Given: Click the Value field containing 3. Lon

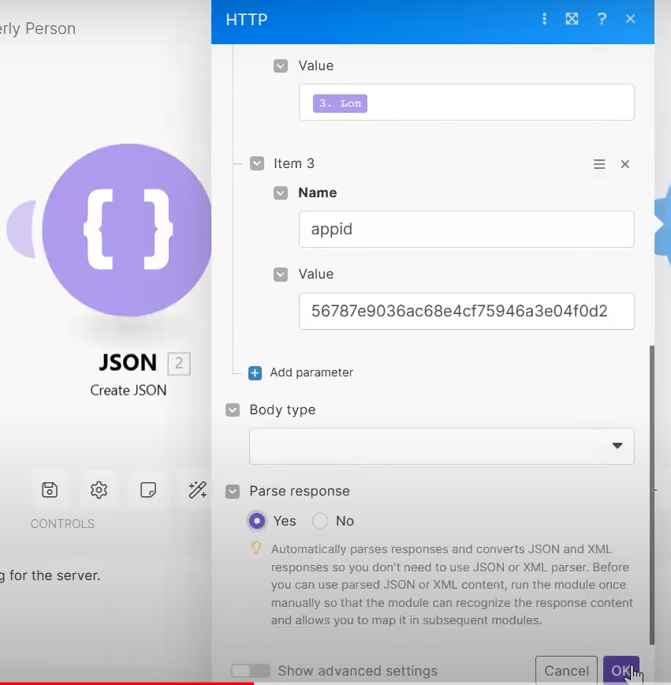Looking at the screenshot, I should [x=466, y=103].
